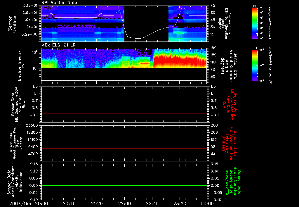The width and height of the screenshot is (299, 207).
Task: Click the "20:40" time axis label
Action: 69,203
